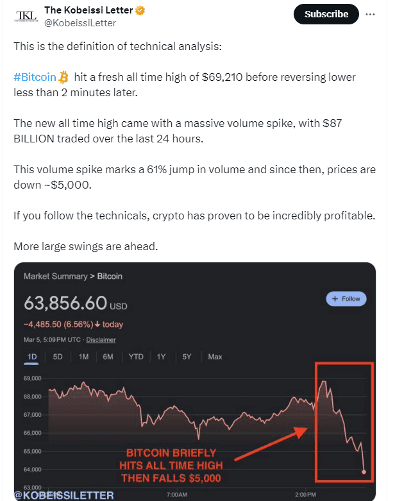The image size is (395, 501).
Task: Open the @KobeissiLetter handle link
Action: (x=80, y=23)
